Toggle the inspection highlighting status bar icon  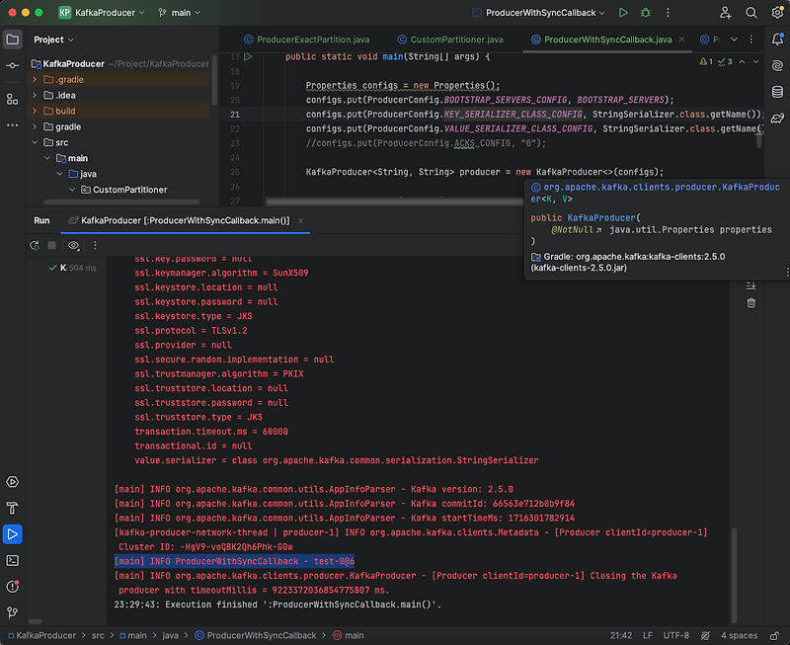click(x=705, y=635)
